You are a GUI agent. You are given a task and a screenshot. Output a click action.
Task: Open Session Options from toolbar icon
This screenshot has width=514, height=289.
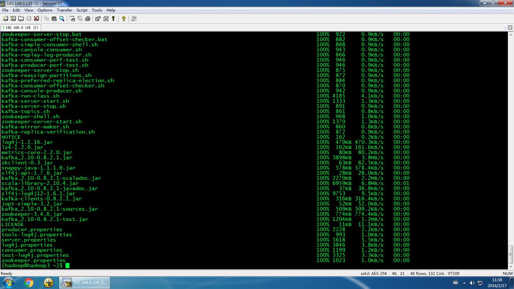[98, 18]
